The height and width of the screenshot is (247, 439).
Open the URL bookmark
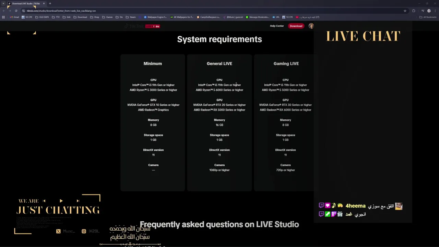tap(276, 17)
